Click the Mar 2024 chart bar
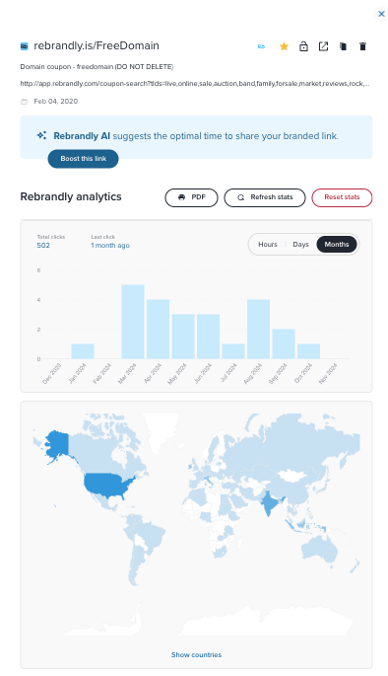Image resolution: width=388 pixels, height=676 pixels. point(133,322)
